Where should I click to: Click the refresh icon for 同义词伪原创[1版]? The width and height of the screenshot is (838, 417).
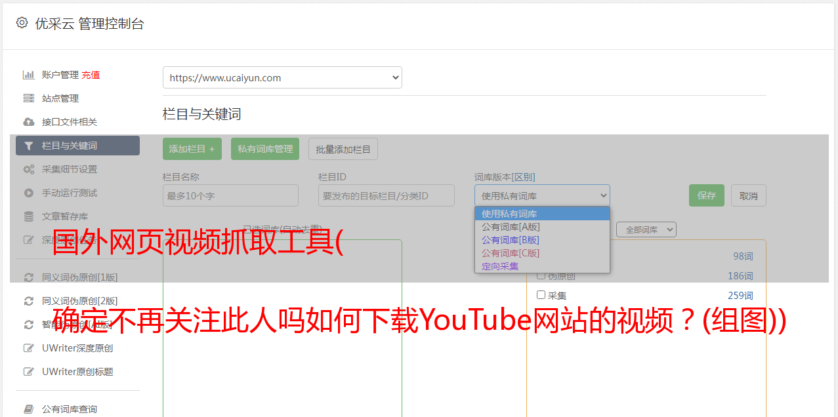[x=28, y=277]
